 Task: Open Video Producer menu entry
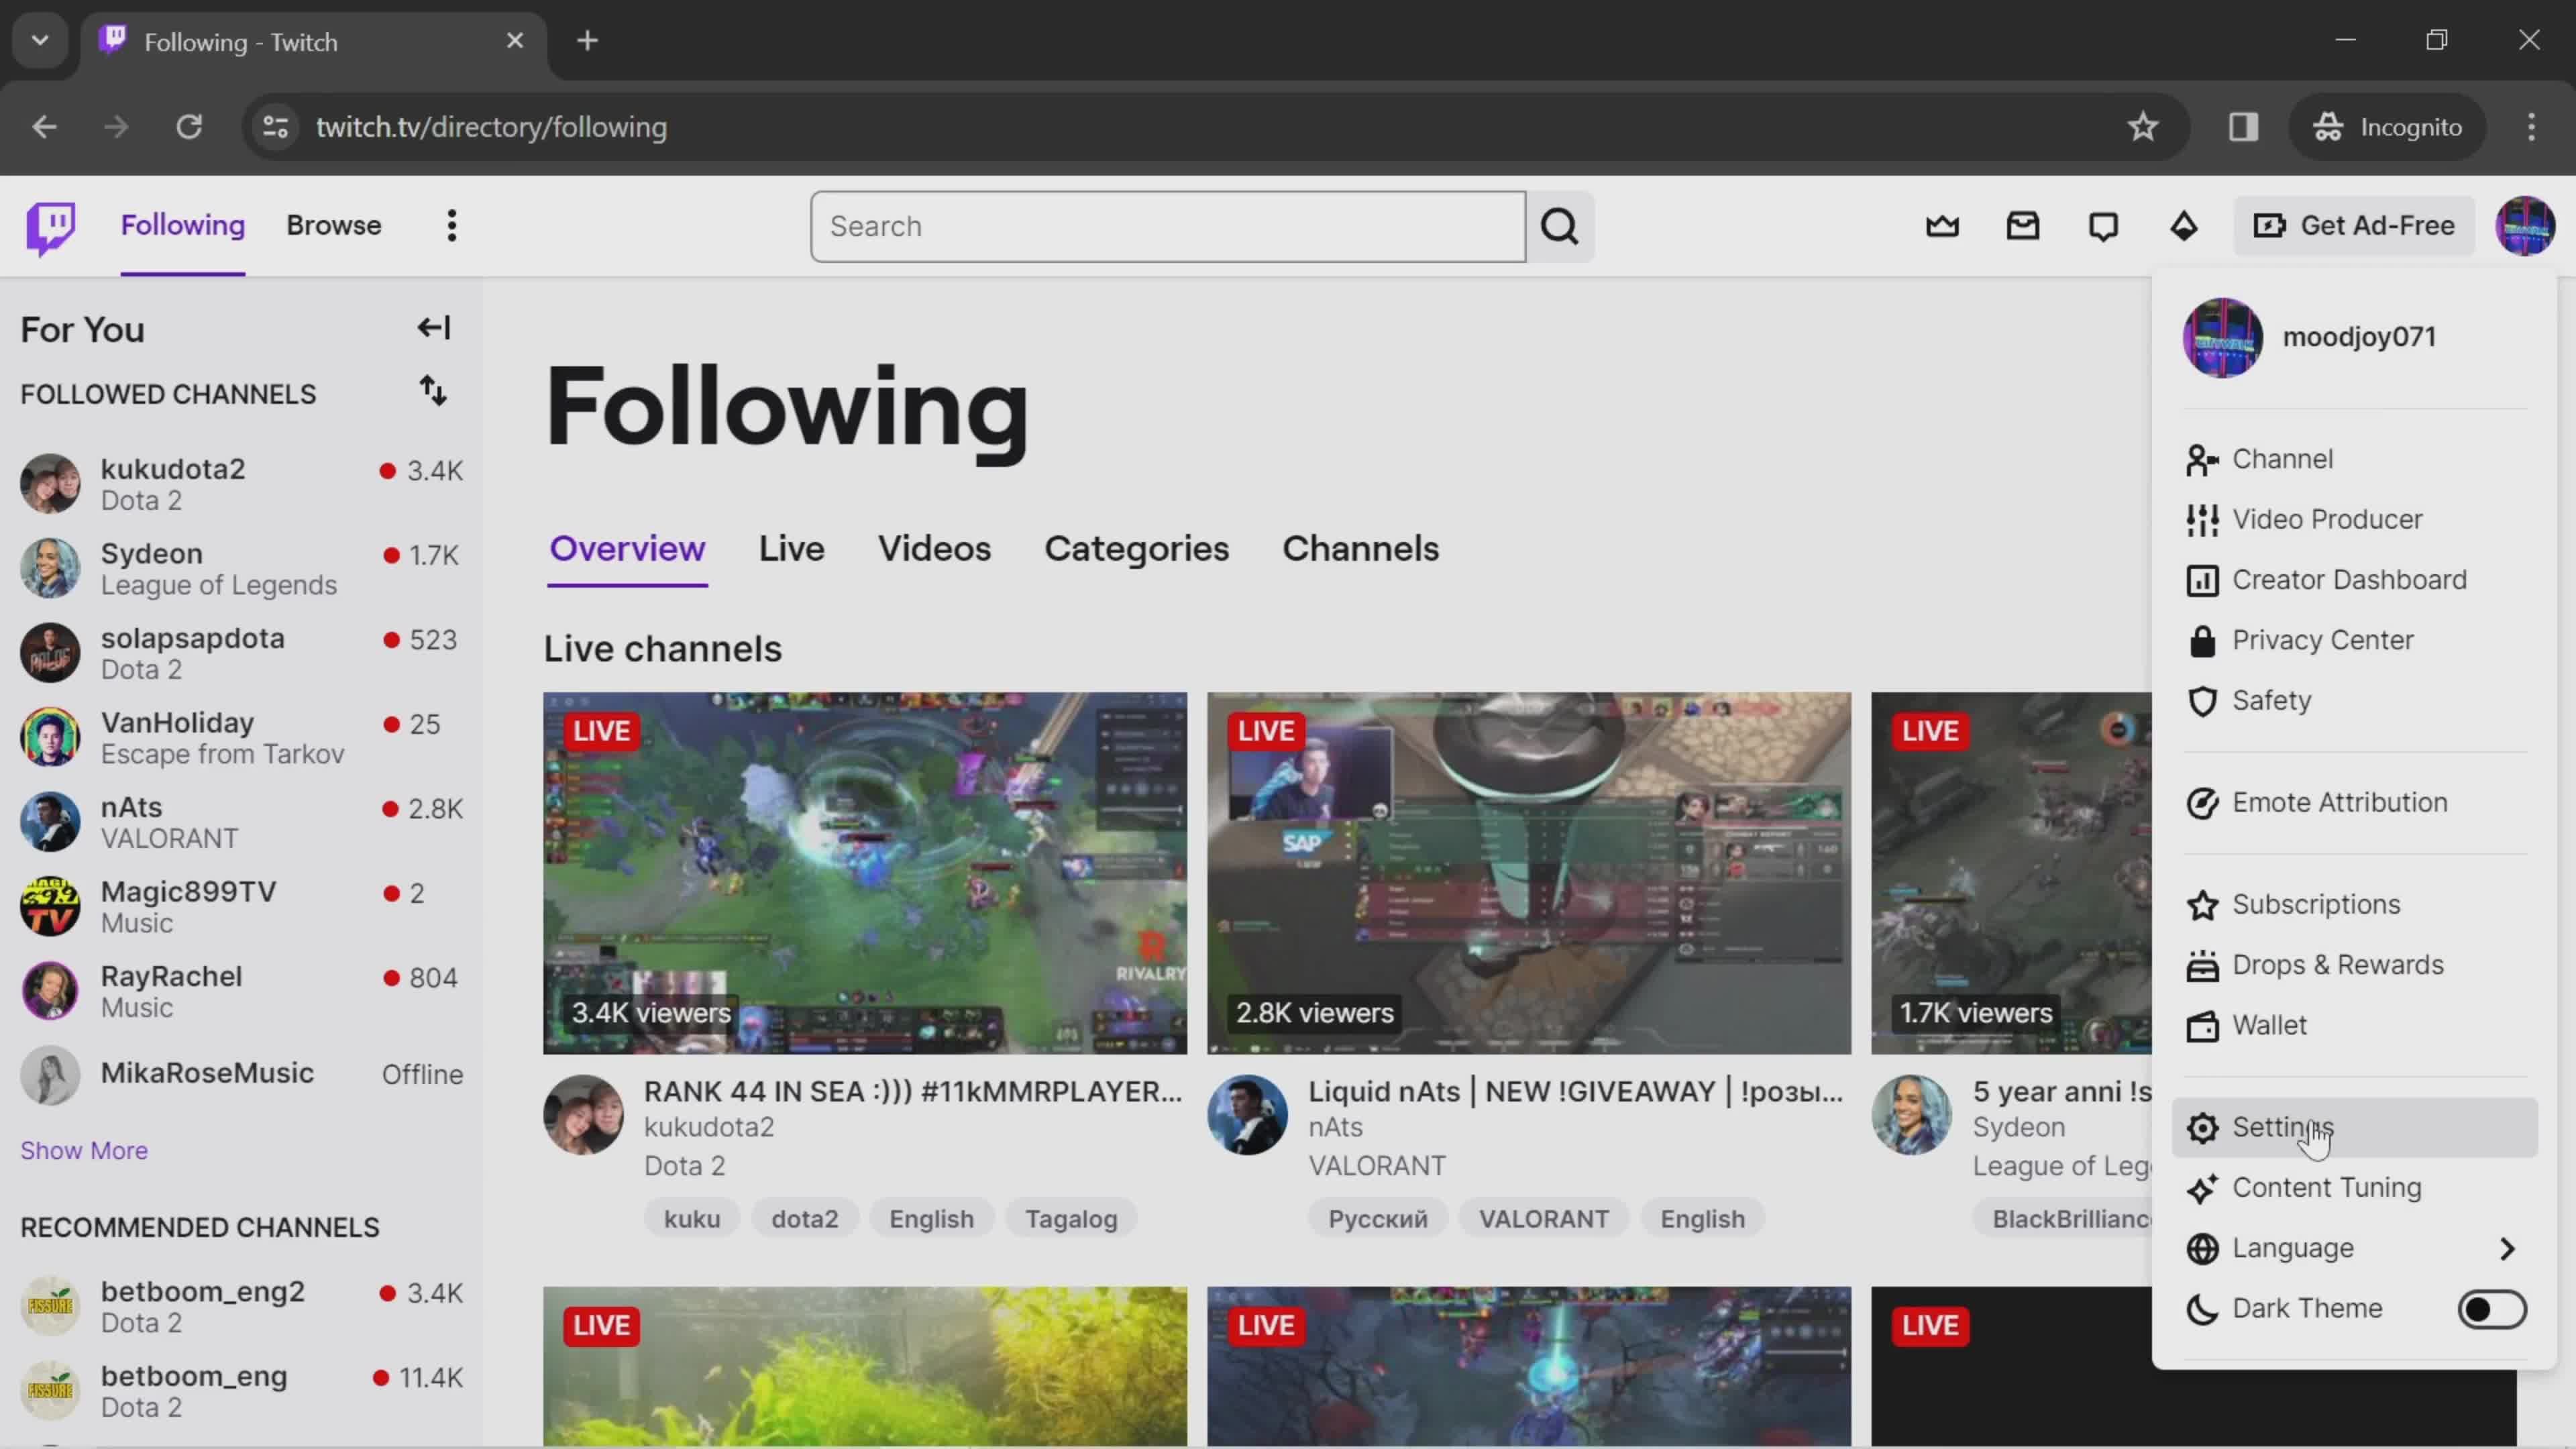(2355, 520)
